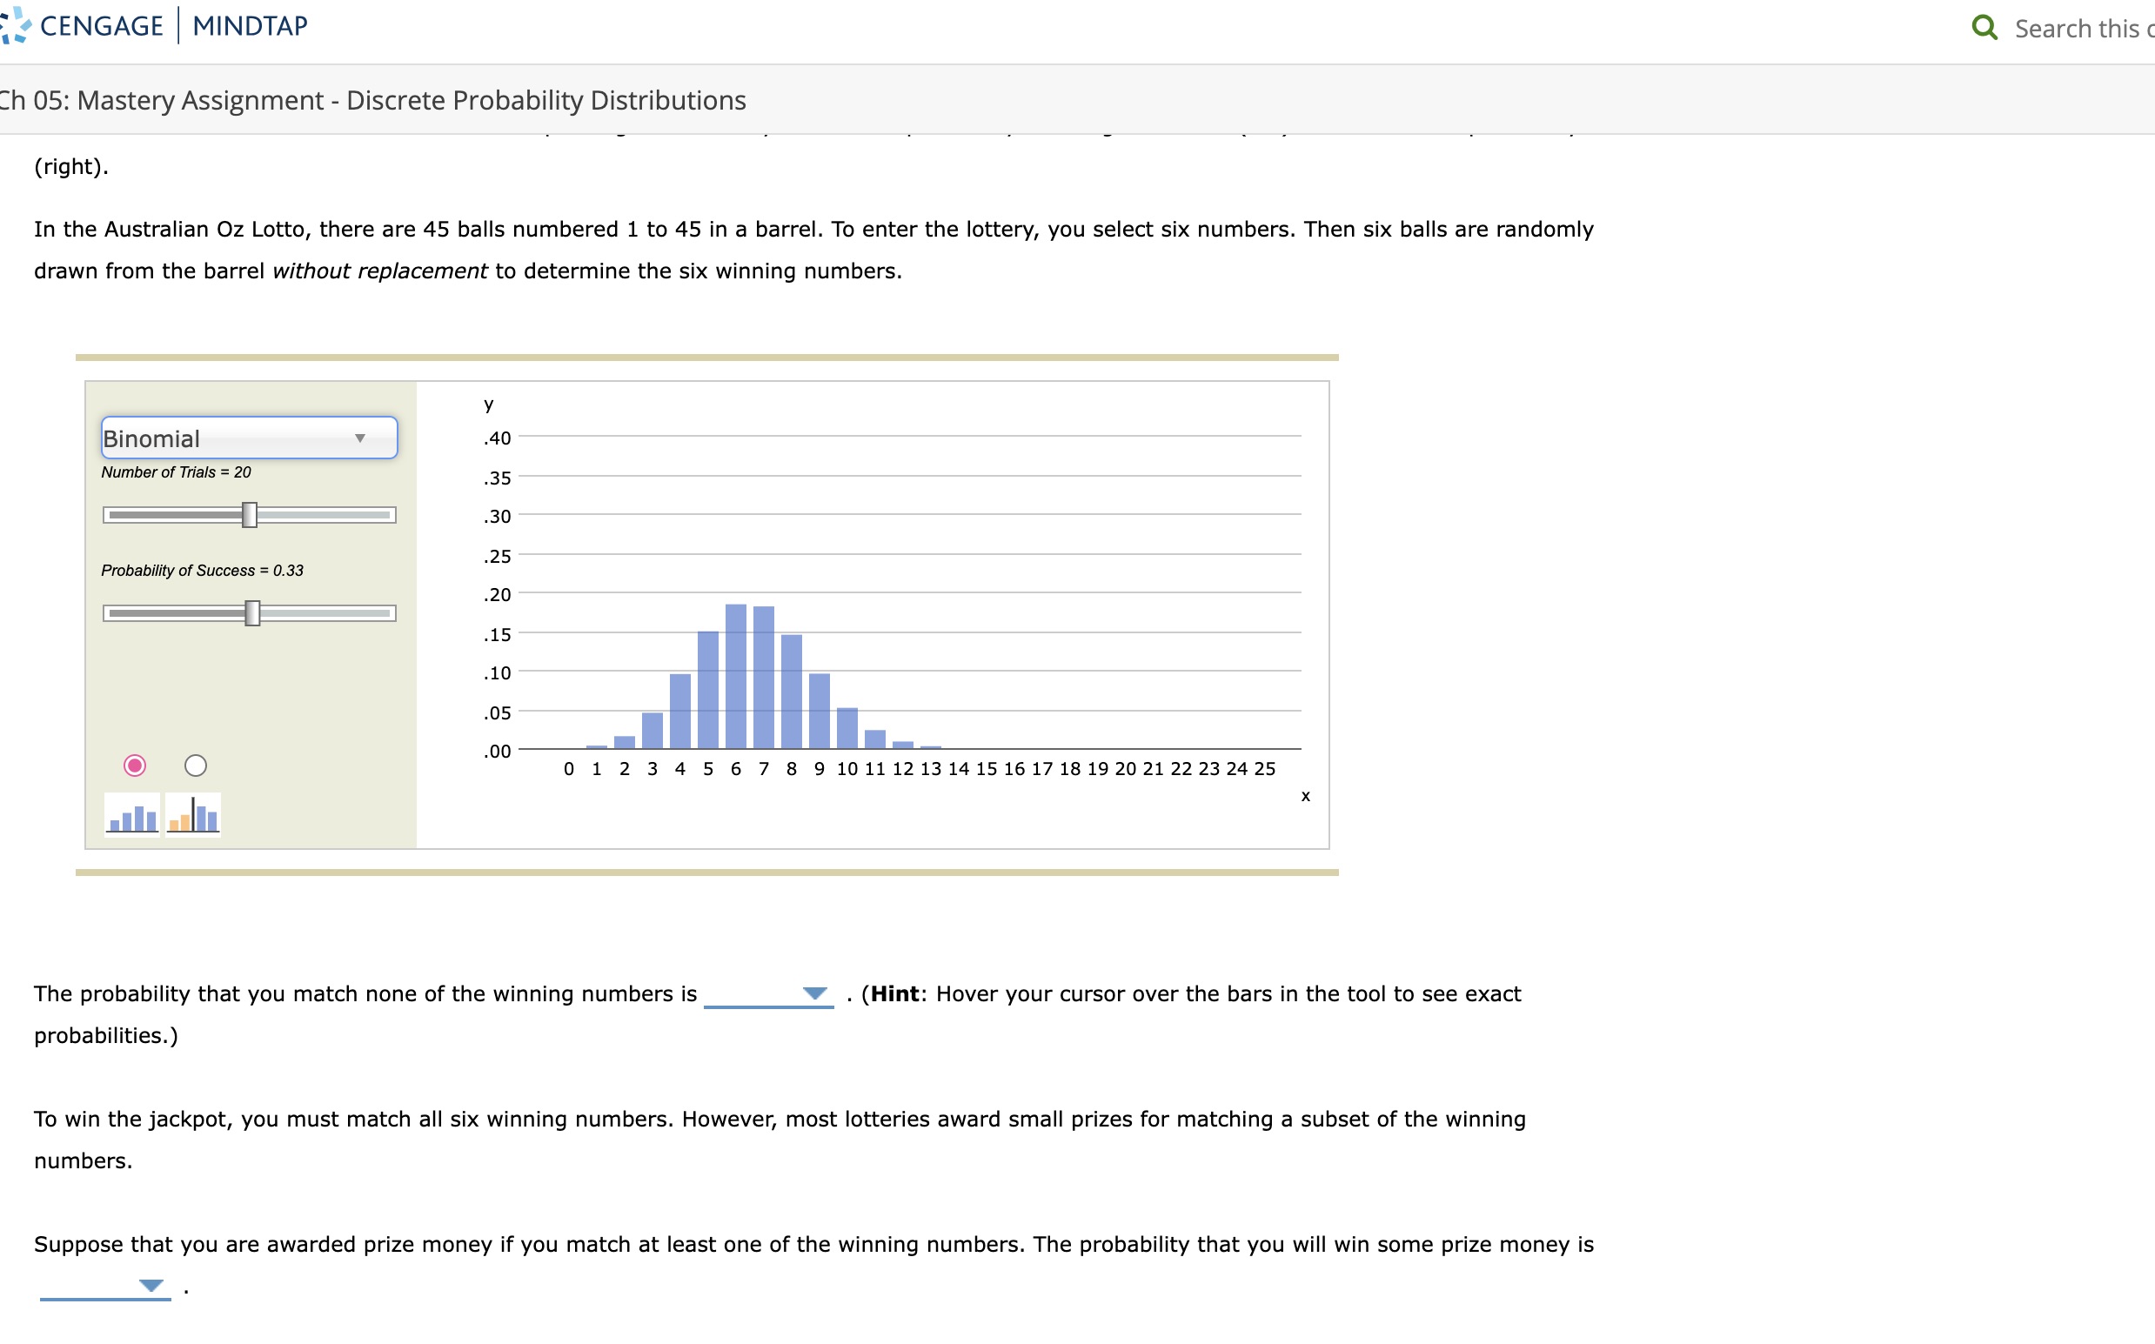Open the probability answer dropdown after first question
2155x1344 pixels.
pos(813,994)
